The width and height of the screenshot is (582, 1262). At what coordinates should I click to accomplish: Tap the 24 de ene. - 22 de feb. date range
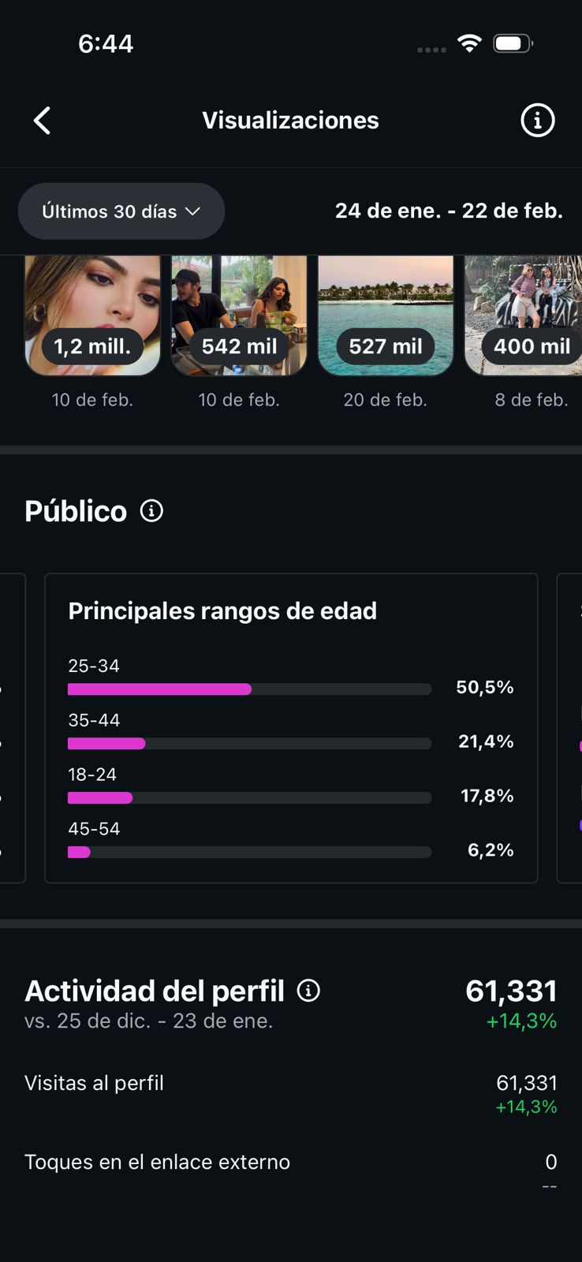point(449,211)
